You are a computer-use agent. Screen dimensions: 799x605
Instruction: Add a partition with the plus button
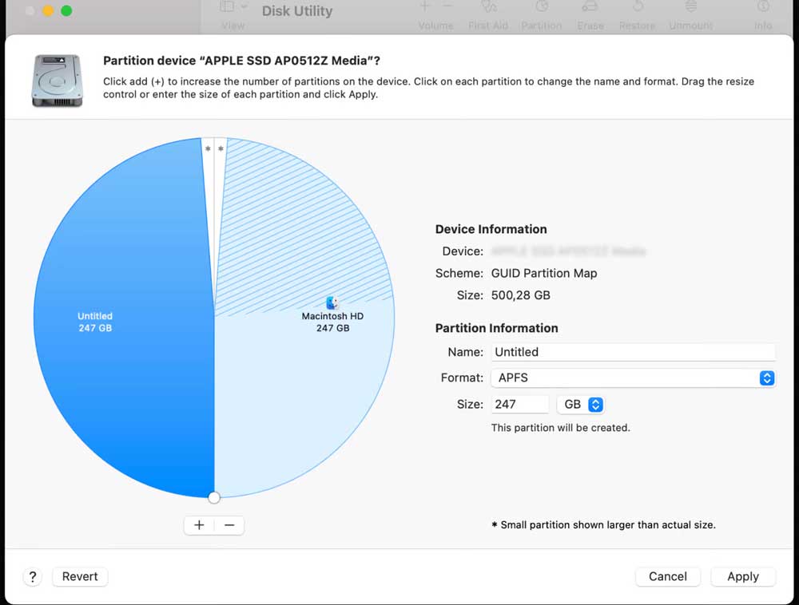[199, 525]
